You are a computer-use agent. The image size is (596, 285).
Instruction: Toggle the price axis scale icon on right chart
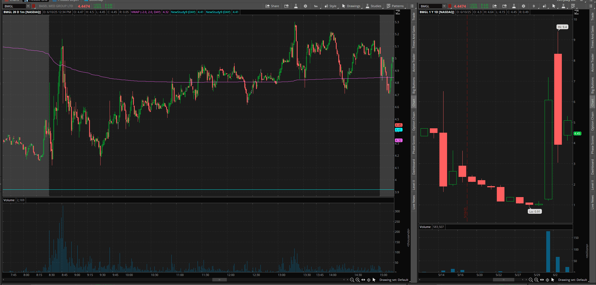[577, 12]
